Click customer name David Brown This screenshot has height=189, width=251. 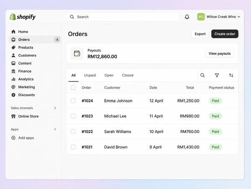[x=116, y=147]
